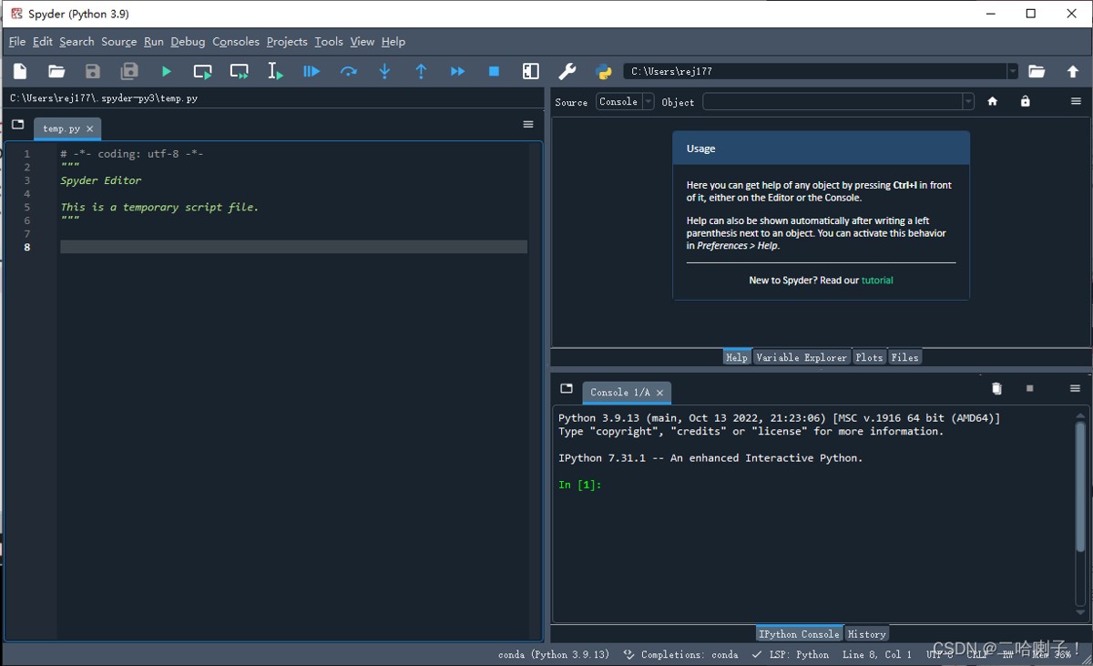The width and height of the screenshot is (1093, 666).
Task: Click the Debug file icon
Action: 312,71
